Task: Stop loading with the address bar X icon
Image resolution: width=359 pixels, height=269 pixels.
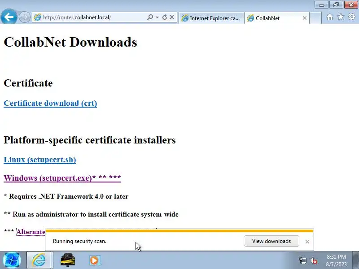Action: coord(172,17)
